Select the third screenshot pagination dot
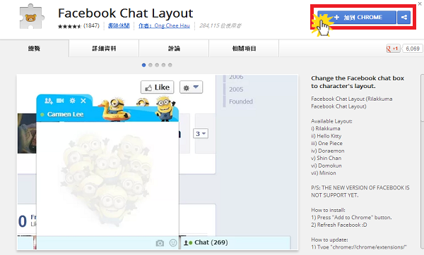 coord(157,65)
